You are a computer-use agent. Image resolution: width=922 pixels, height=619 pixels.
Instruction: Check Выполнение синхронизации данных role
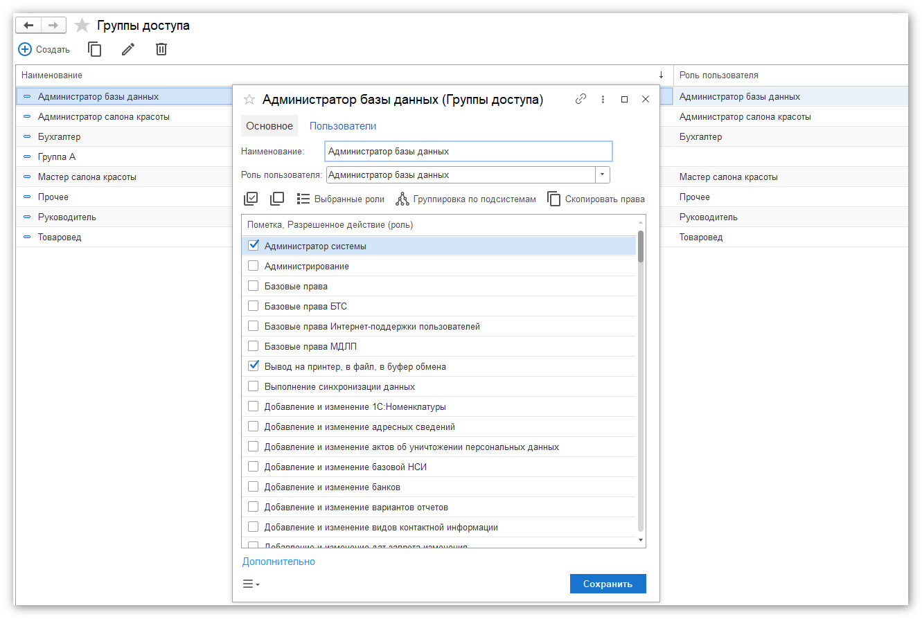pos(254,386)
